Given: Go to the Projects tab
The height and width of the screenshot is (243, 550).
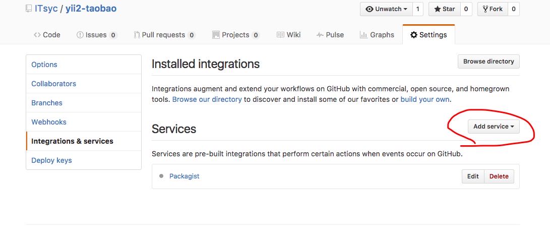Looking at the screenshot, I should 235,35.
